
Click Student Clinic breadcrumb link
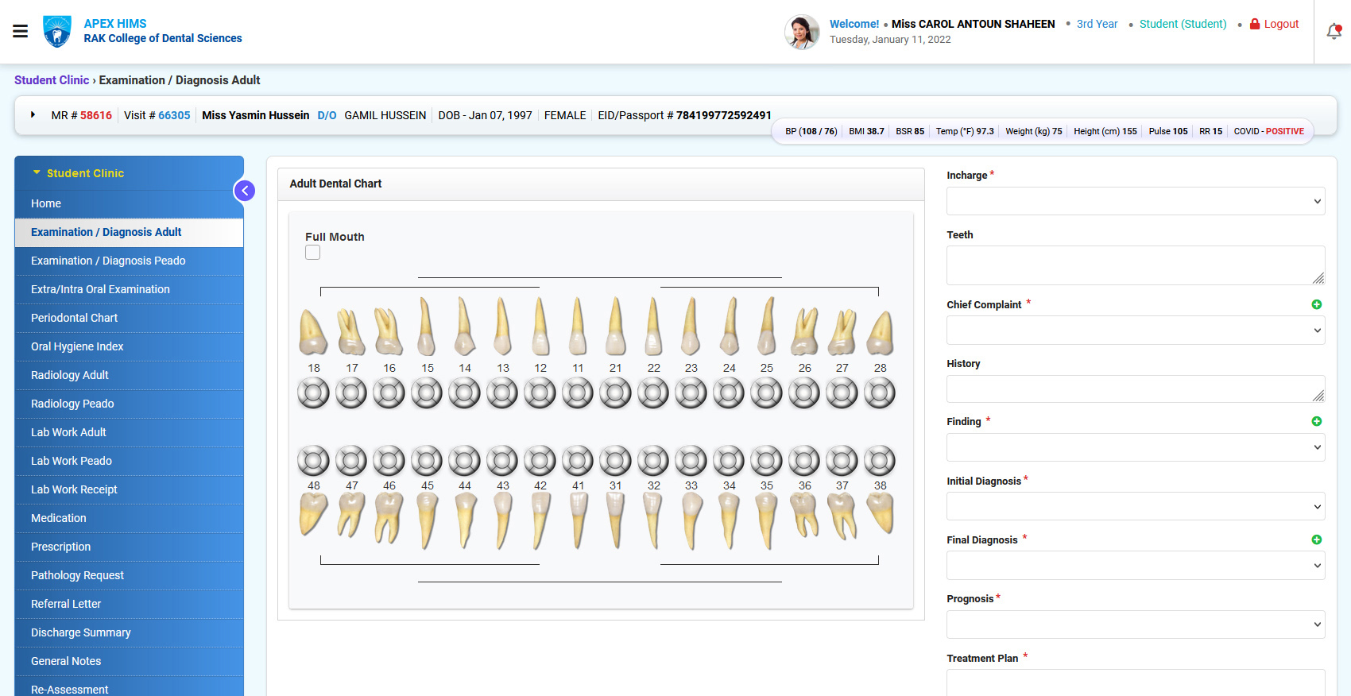[x=52, y=80]
